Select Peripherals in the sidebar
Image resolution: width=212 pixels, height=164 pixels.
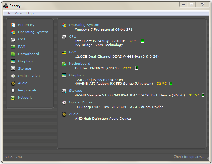pyautogui.click(x=27, y=90)
